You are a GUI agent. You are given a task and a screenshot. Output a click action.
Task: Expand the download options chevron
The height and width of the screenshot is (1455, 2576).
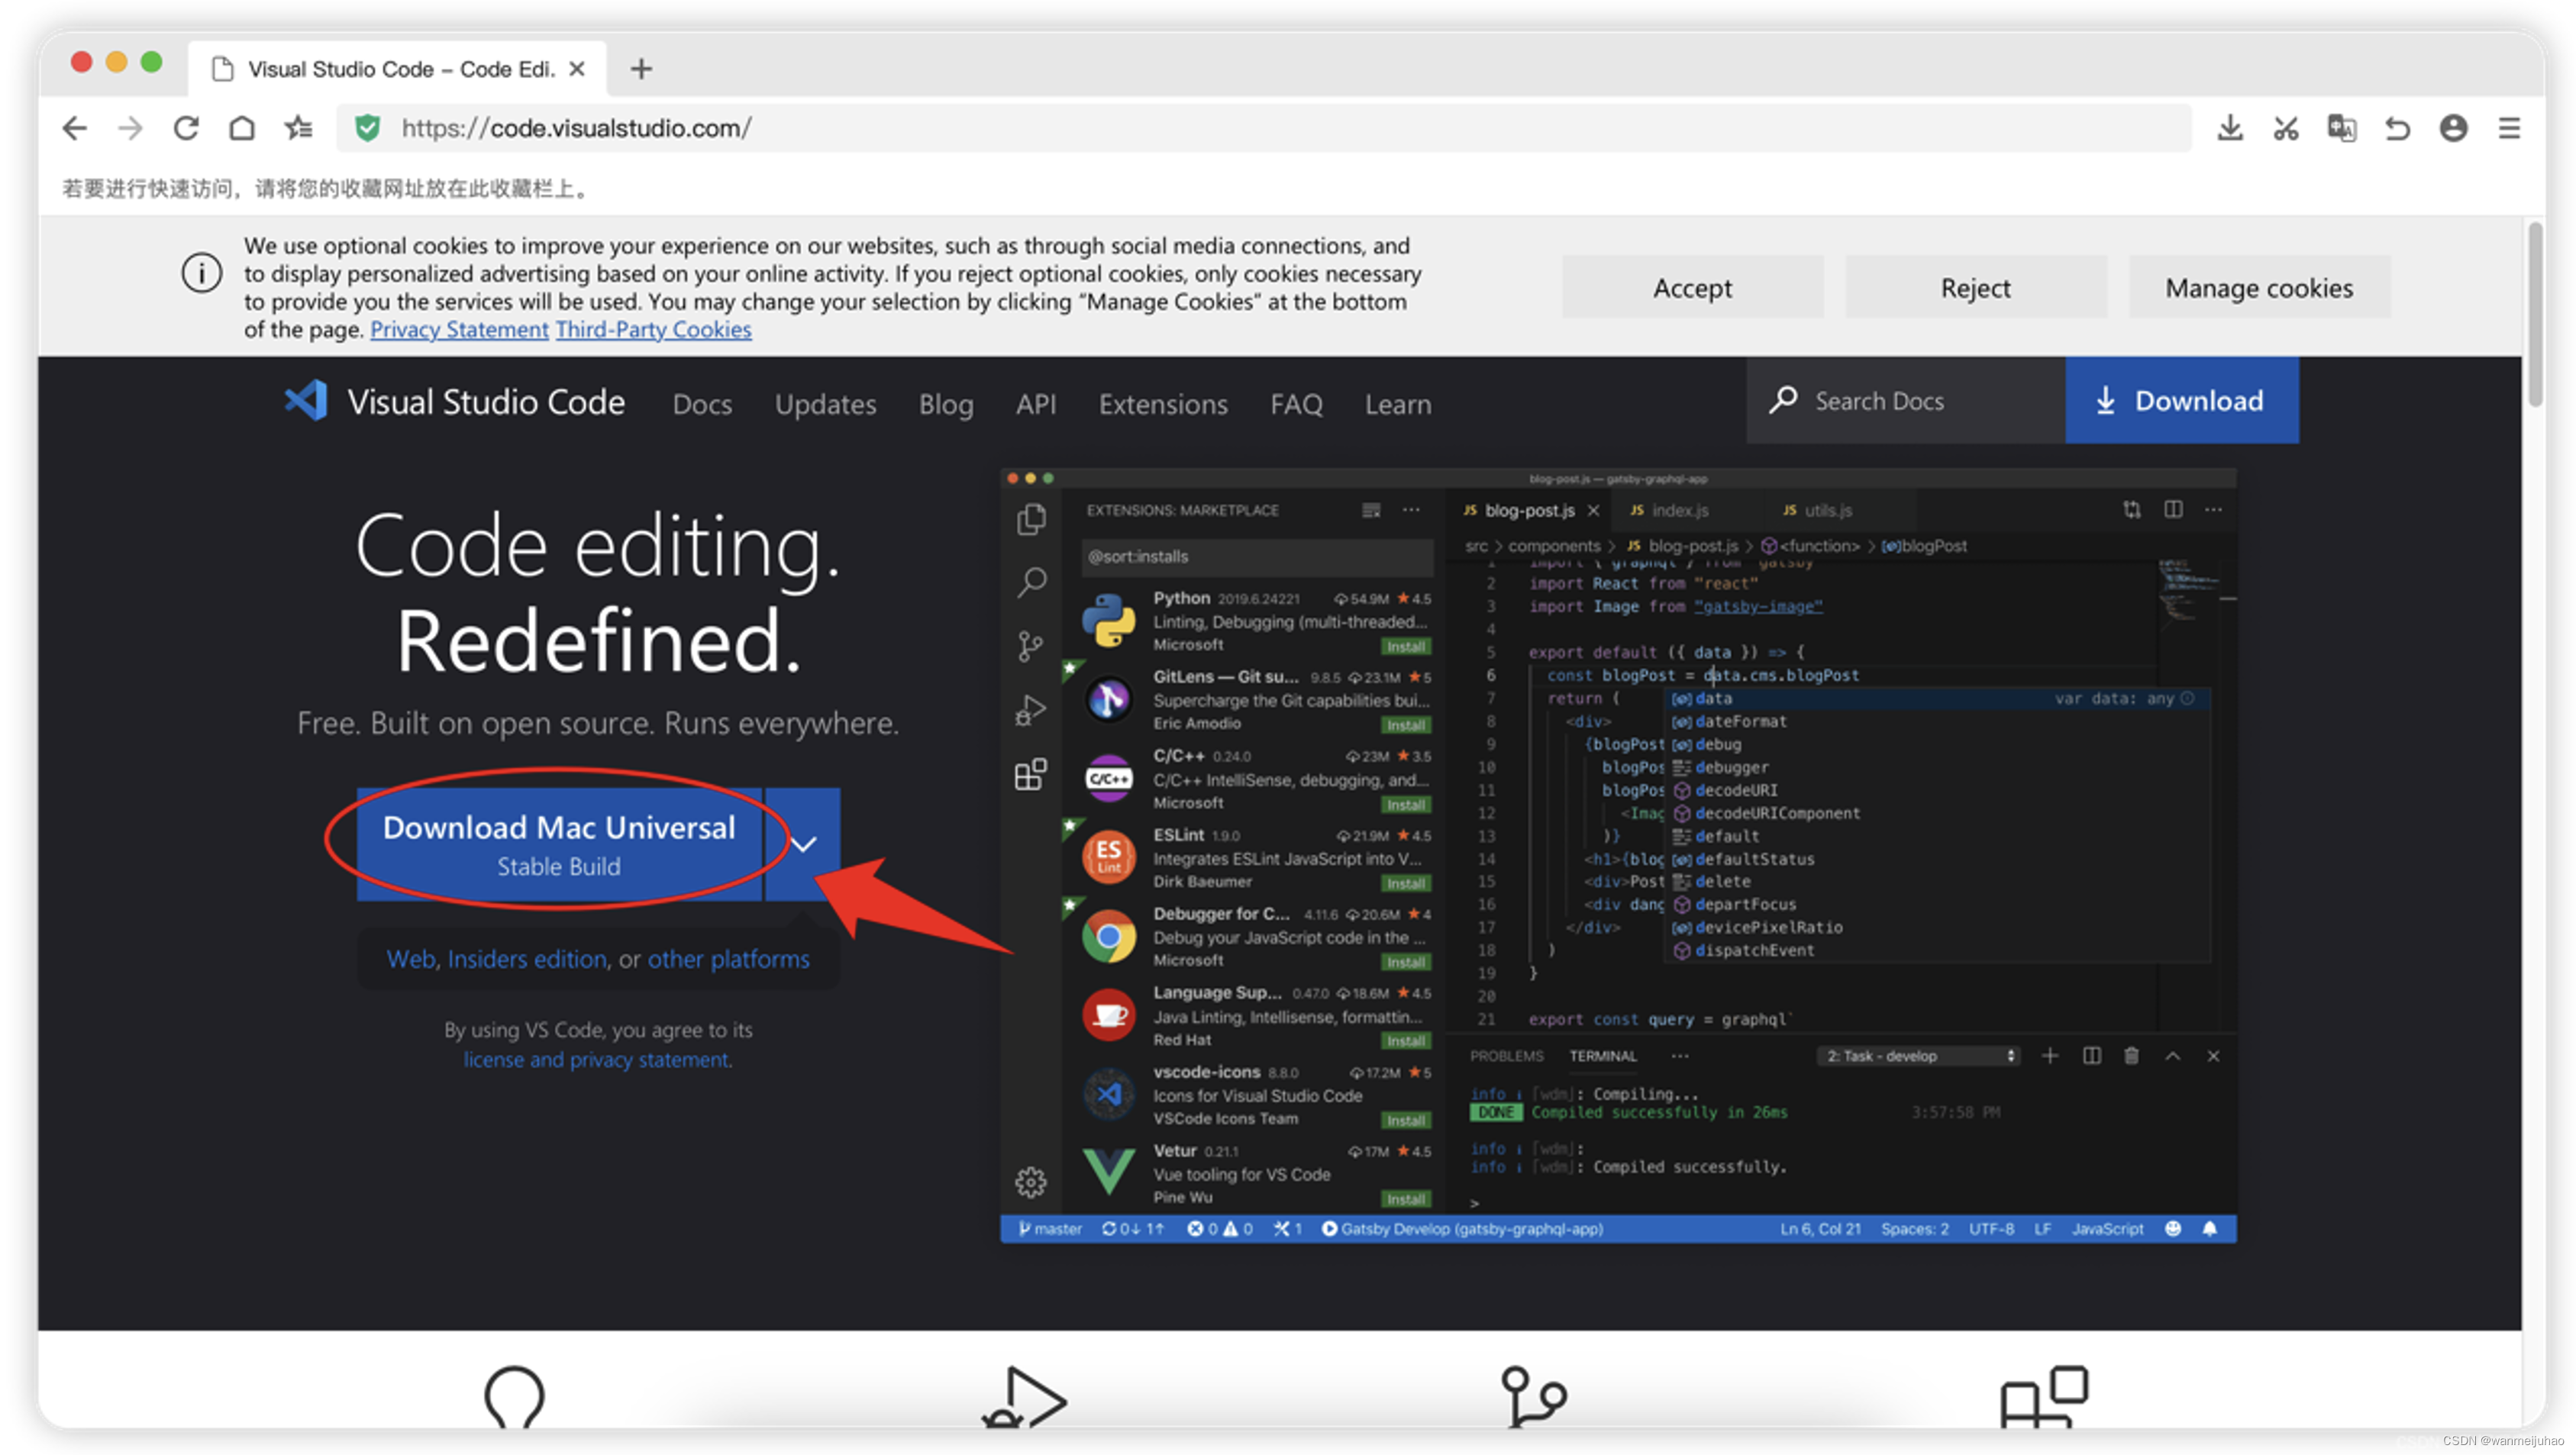pyautogui.click(x=802, y=844)
